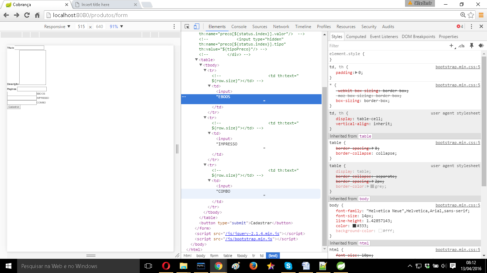Collapse the tbody node in Elements tree
Image resolution: width=487 pixels, height=273 pixels.
tap(201, 65)
